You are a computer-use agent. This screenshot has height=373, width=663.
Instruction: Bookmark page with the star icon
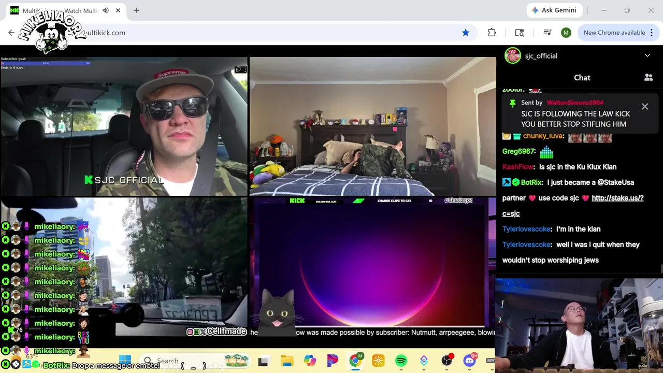pos(466,33)
